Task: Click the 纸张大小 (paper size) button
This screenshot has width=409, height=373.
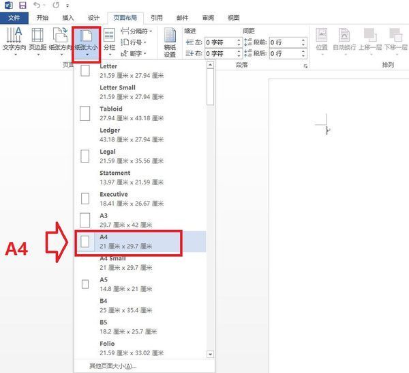Action: point(86,42)
